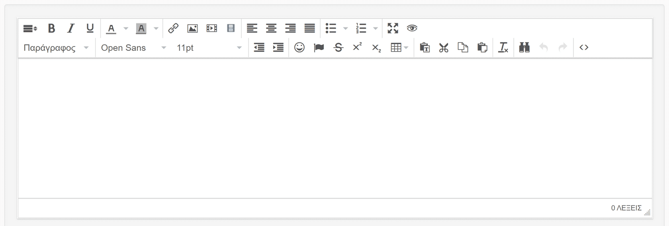Click the source code icon
This screenshot has width=669, height=226.
584,48
